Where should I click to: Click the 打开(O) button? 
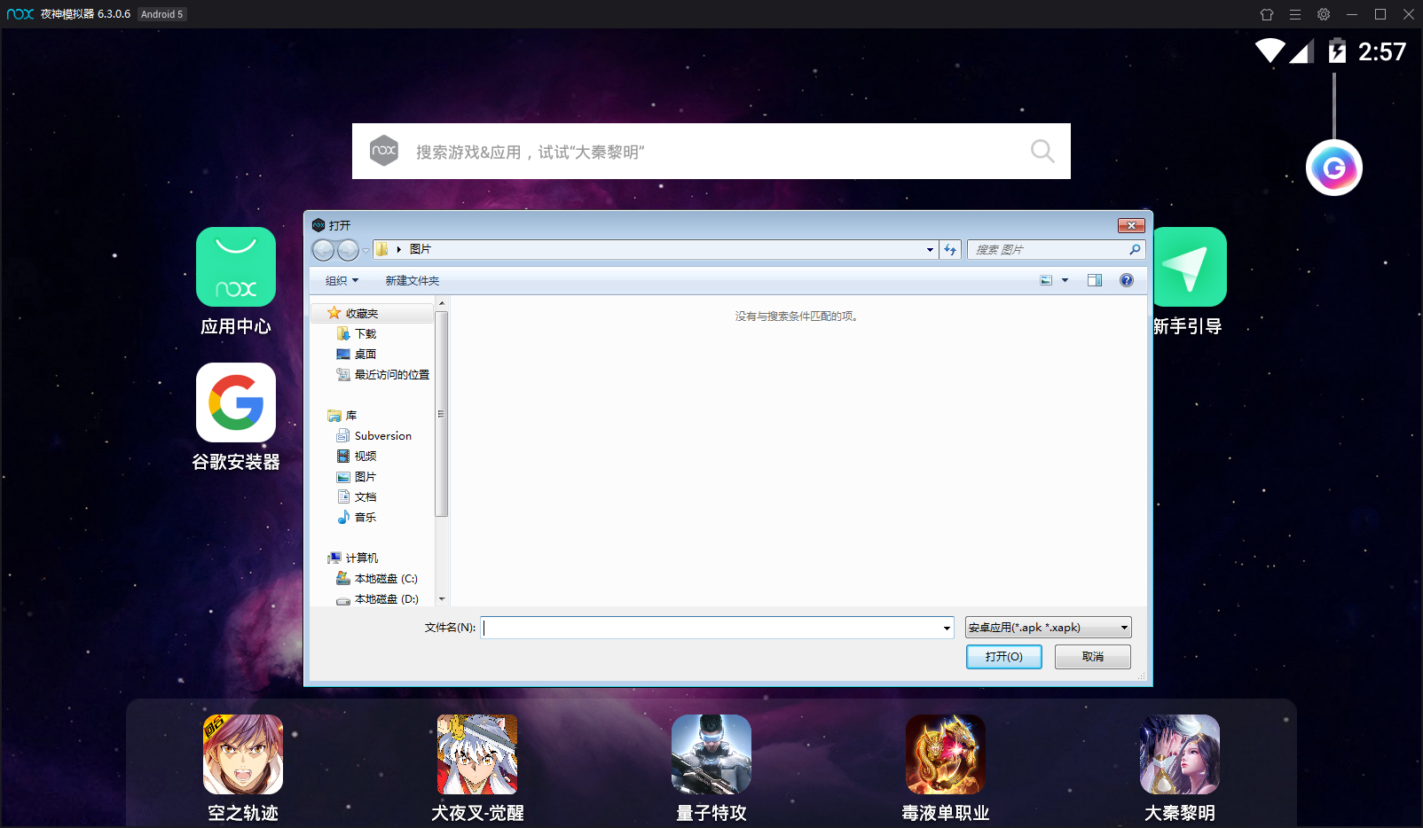coord(1003,657)
